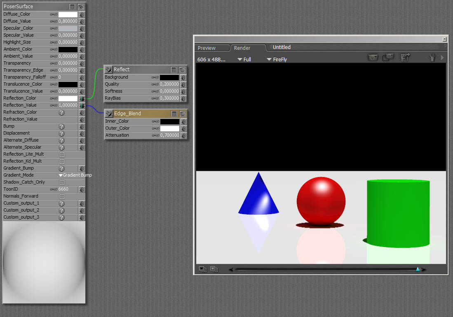Image resolution: width=453 pixels, height=317 pixels.
Task: Switch to the Preview tab
Action: point(207,48)
